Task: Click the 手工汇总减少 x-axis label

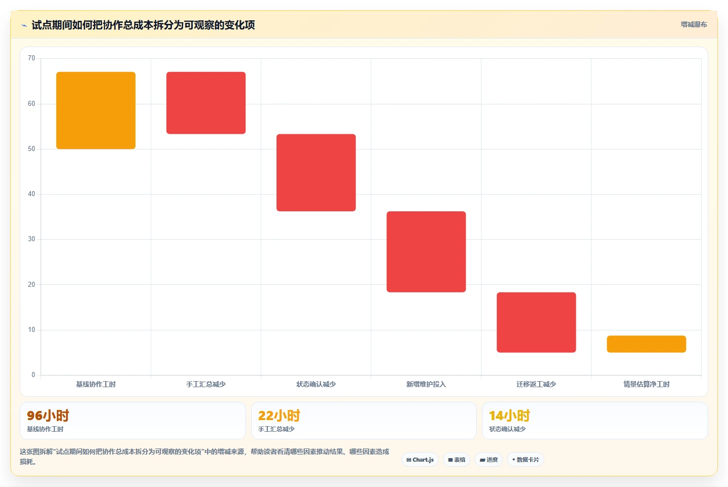Action: point(206,384)
